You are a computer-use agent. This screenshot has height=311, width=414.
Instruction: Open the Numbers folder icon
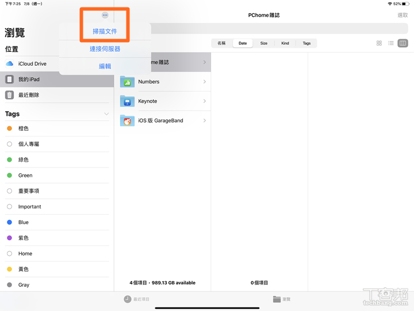pyautogui.click(x=127, y=82)
